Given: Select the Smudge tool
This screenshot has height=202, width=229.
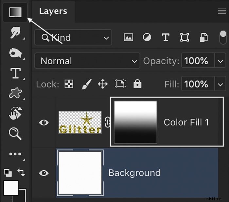Looking at the screenshot, I should 15,32.
